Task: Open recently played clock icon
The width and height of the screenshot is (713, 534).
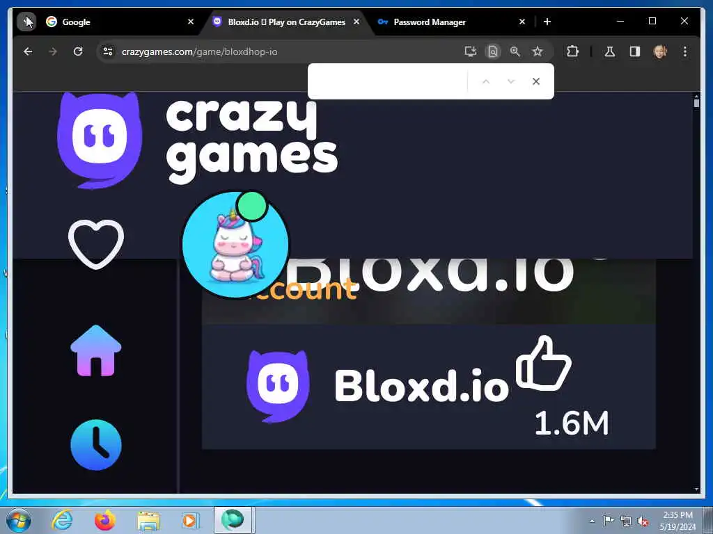Action: click(x=96, y=444)
